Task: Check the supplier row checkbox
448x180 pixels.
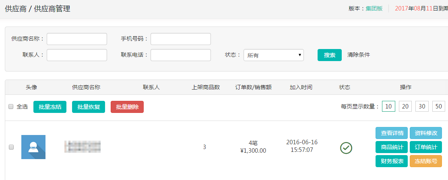Action: click(11, 147)
